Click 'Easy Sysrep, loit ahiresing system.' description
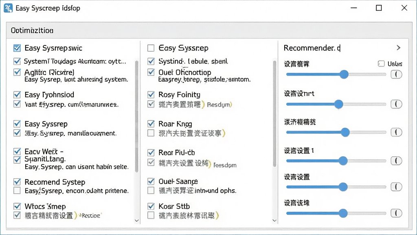Screen dimensions: 417x235 76,80
